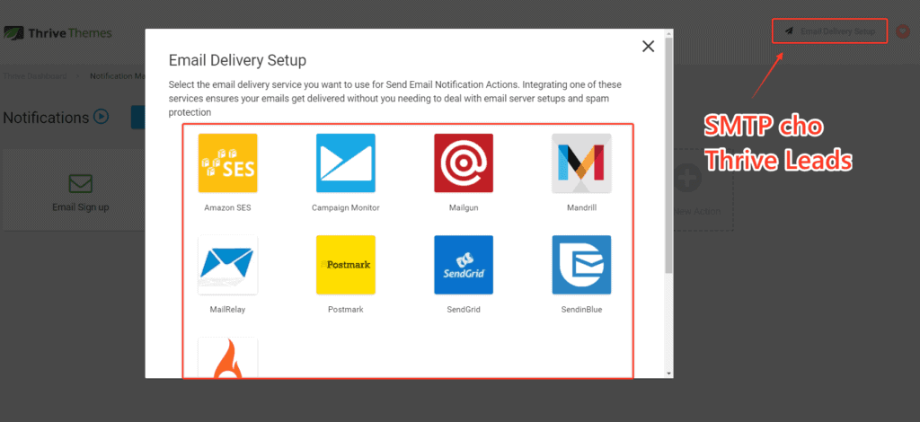The width and height of the screenshot is (920, 422).
Task: Select the Mandrill M logo icon
Action: click(x=581, y=163)
